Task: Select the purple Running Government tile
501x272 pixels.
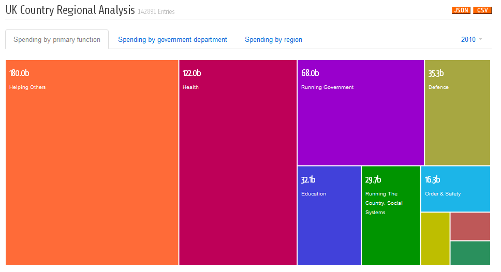Action: (x=361, y=112)
